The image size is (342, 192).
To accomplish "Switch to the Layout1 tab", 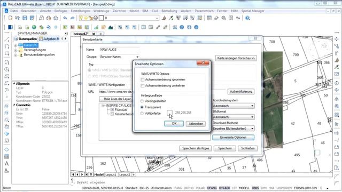I will tap(111, 174).
